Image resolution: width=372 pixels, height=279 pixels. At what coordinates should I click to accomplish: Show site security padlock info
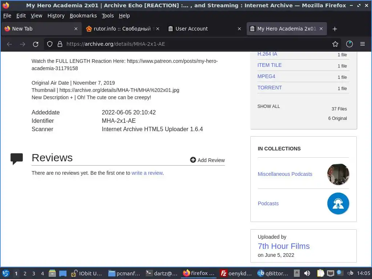coord(60,44)
